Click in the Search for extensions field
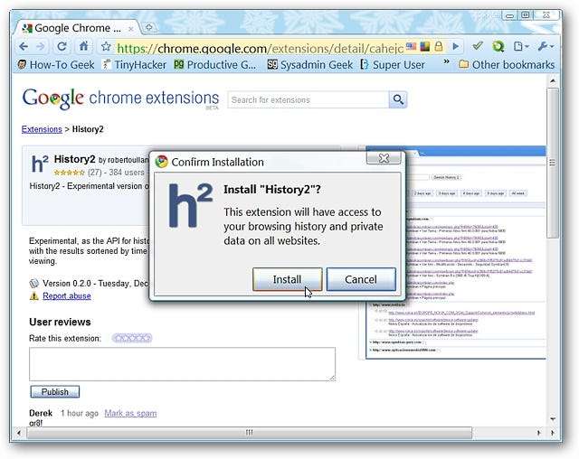Viewport: 579px width, 459px height. [308, 99]
